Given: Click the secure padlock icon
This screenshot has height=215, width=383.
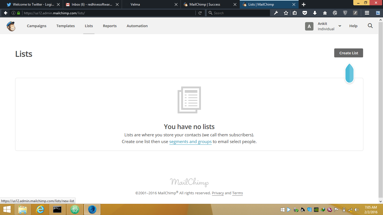Looking at the screenshot, I should [x=19, y=13].
